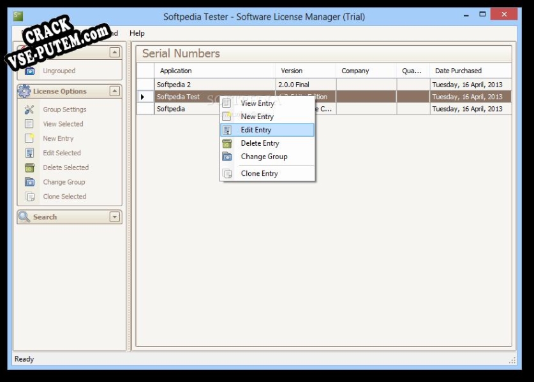534x382 pixels.
Task: Click the View Entry icon in context menu
Action: [227, 103]
